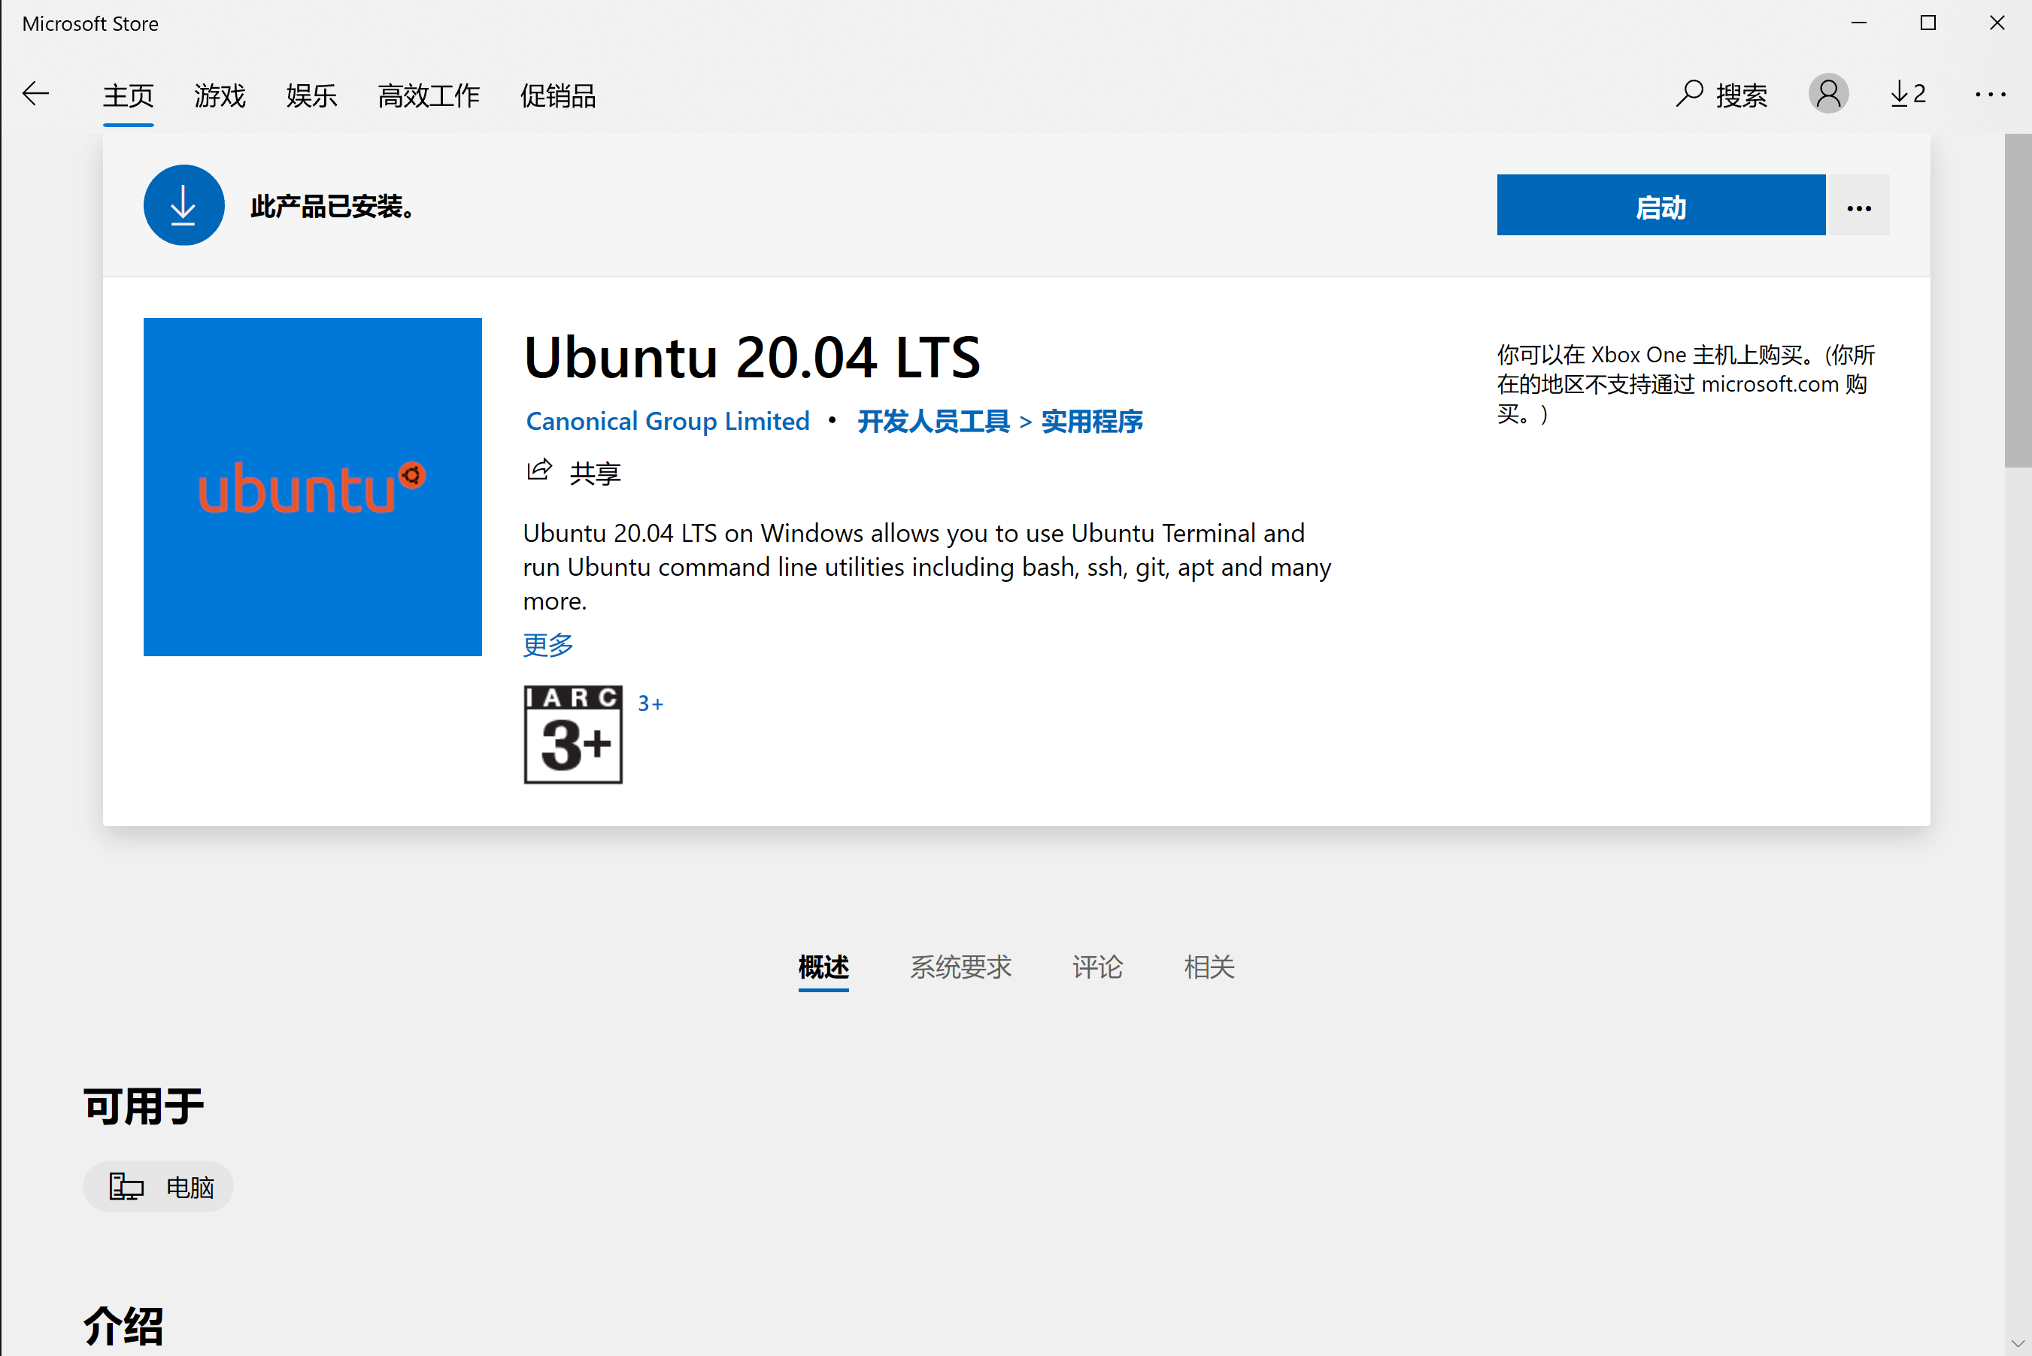Click the installed product download badge icon

tap(183, 205)
